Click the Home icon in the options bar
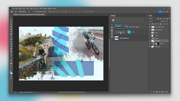 (x=12, y=12)
